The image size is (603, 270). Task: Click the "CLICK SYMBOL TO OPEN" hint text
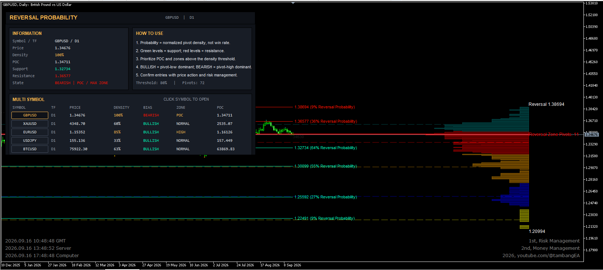(186, 100)
